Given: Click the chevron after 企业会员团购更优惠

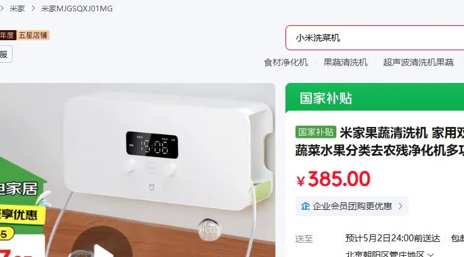Looking at the screenshot, I should [400, 206].
